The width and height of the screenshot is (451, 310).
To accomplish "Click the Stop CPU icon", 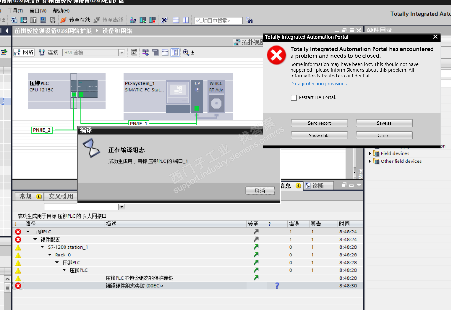I will (152, 20).
